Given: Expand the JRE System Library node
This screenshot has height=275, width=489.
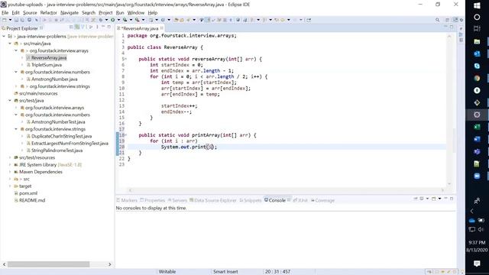Looking at the screenshot, I should click(x=10, y=165).
